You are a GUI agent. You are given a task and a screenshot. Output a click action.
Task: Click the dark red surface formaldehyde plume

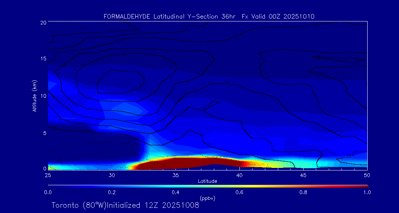point(185,162)
